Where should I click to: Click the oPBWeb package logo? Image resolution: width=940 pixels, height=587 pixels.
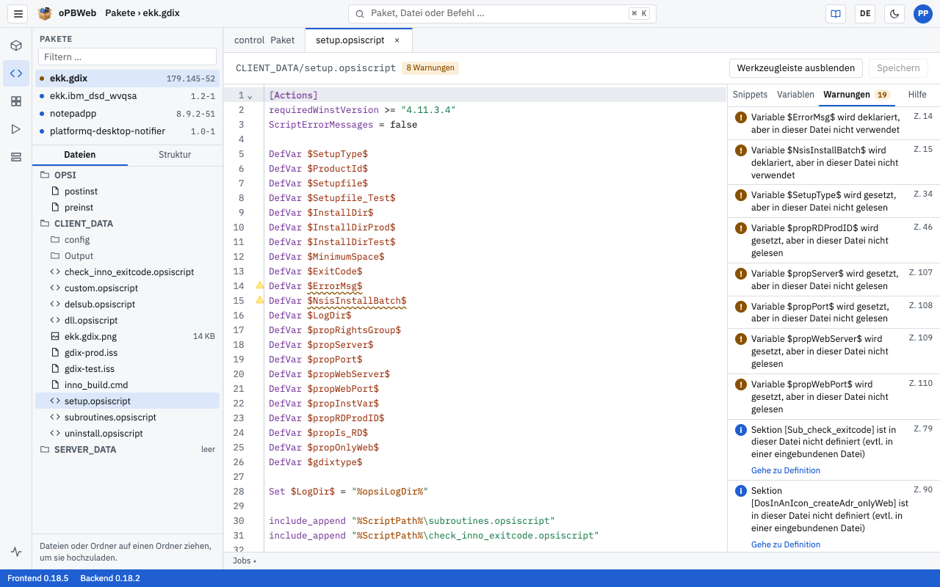point(45,13)
